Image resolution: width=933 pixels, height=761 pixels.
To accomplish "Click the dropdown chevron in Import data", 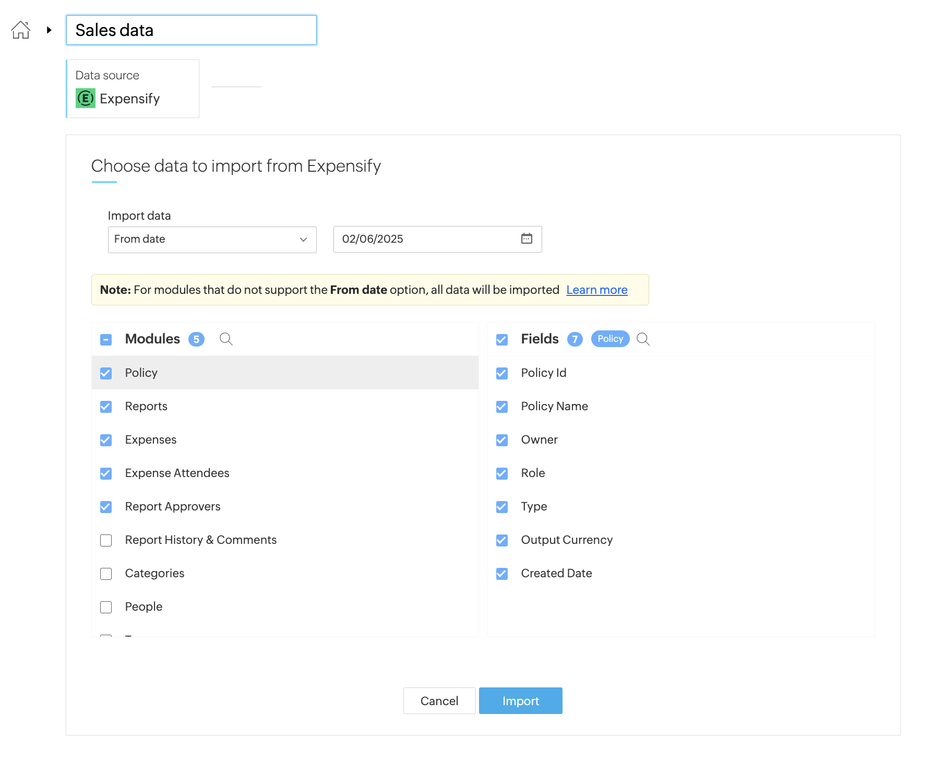I will point(303,240).
